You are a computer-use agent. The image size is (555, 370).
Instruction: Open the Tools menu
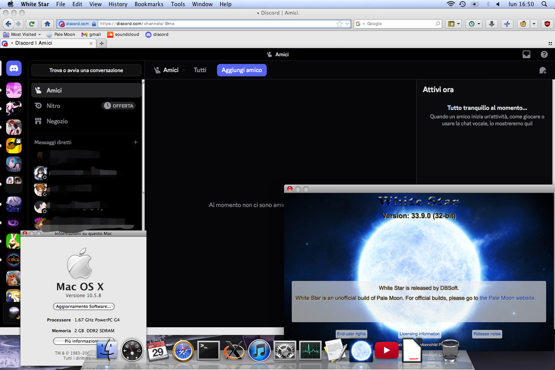178,4
